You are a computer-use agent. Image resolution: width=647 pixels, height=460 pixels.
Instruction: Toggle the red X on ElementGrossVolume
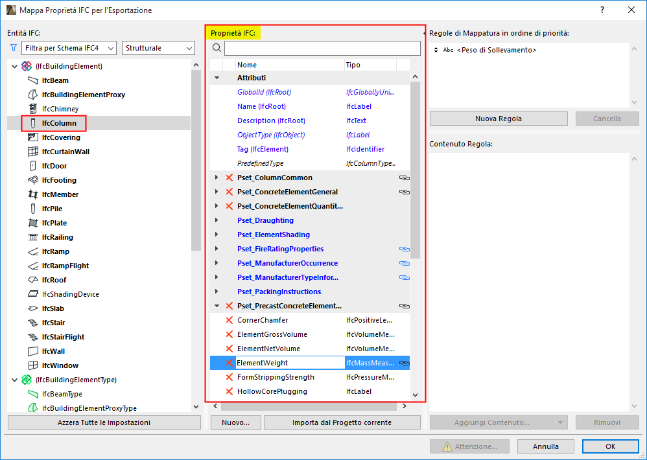229,334
